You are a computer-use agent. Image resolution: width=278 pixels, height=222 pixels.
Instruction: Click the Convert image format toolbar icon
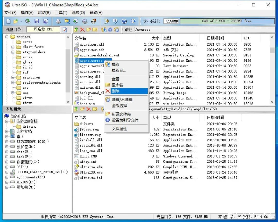click(76, 21)
